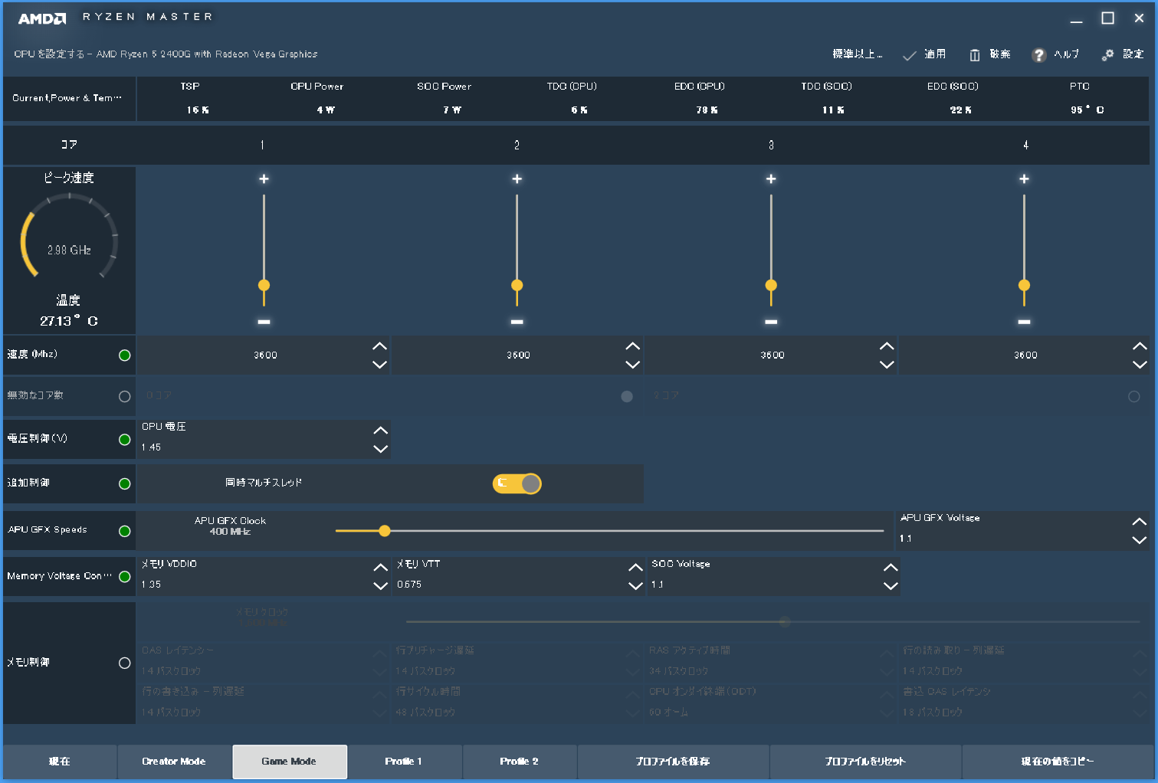Toggle the memory control indicator
Screen dimensions: 1158x783
click(x=125, y=663)
